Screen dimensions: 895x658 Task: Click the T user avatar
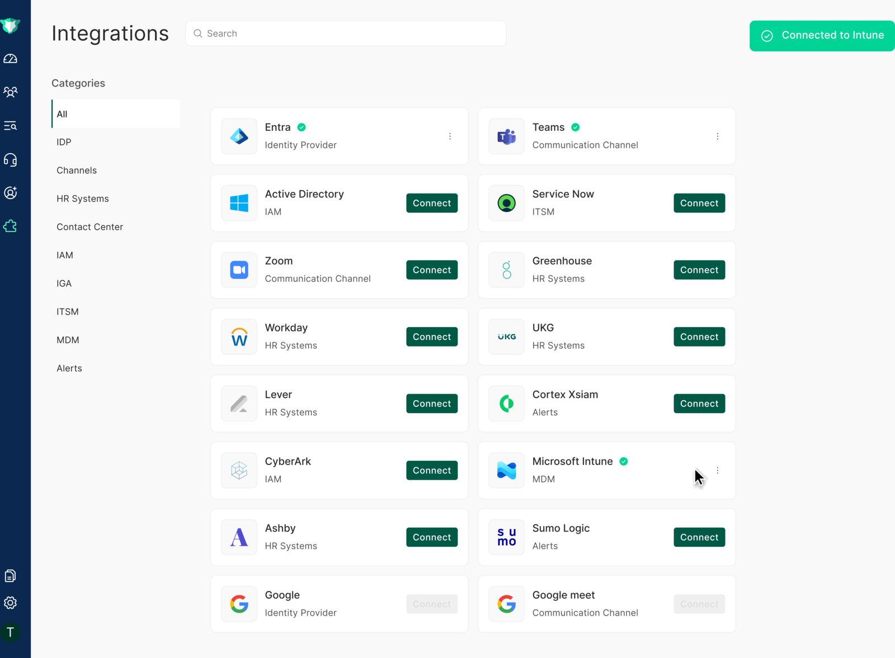(10, 632)
